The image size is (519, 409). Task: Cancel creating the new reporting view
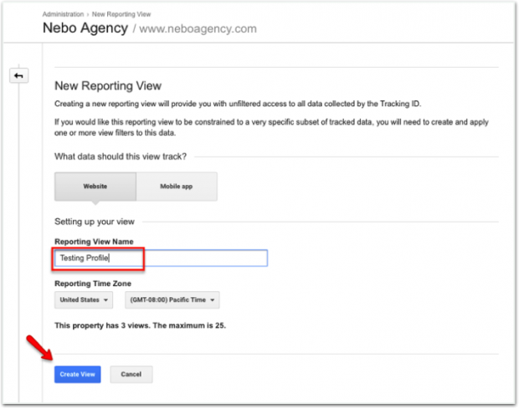pyautogui.click(x=131, y=375)
